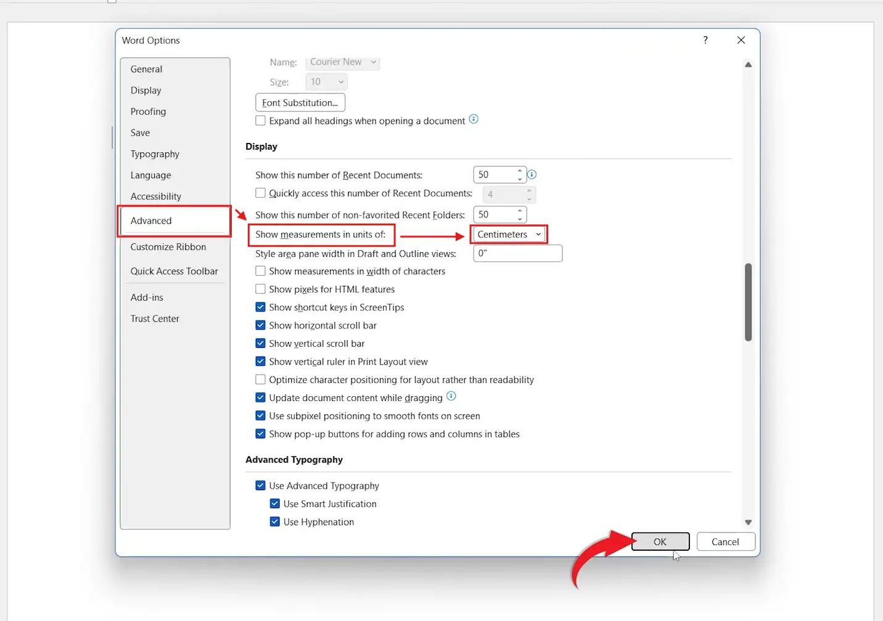The image size is (883, 621).
Task: Enable Expand all headings when opening
Action: coord(261,121)
